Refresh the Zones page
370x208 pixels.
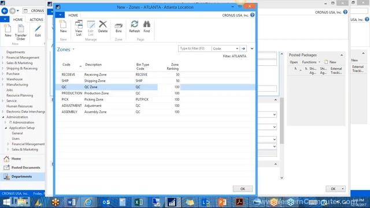click(x=135, y=27)
